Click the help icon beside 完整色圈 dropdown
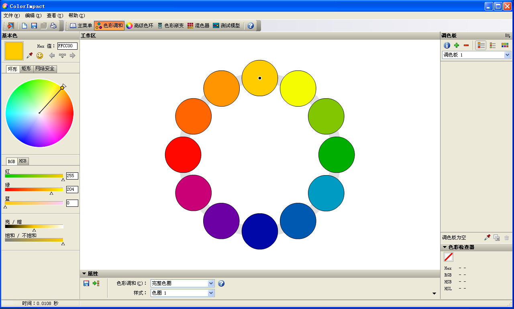514x309 pixels. [x=221, y=283]
